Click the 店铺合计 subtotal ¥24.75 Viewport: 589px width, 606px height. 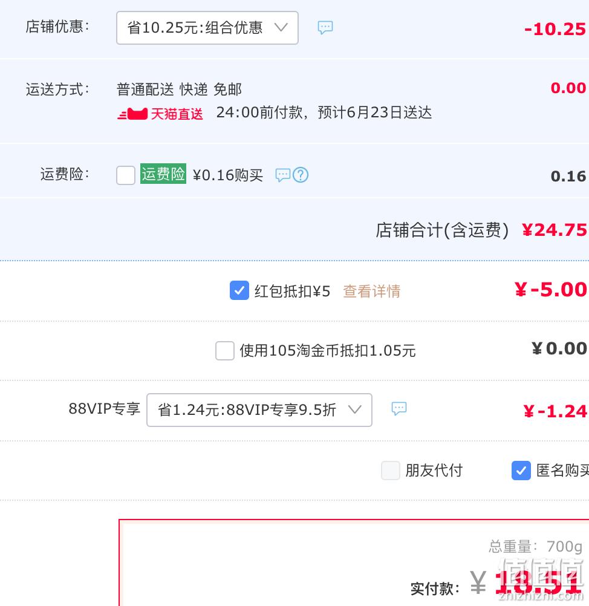[554, 230]
